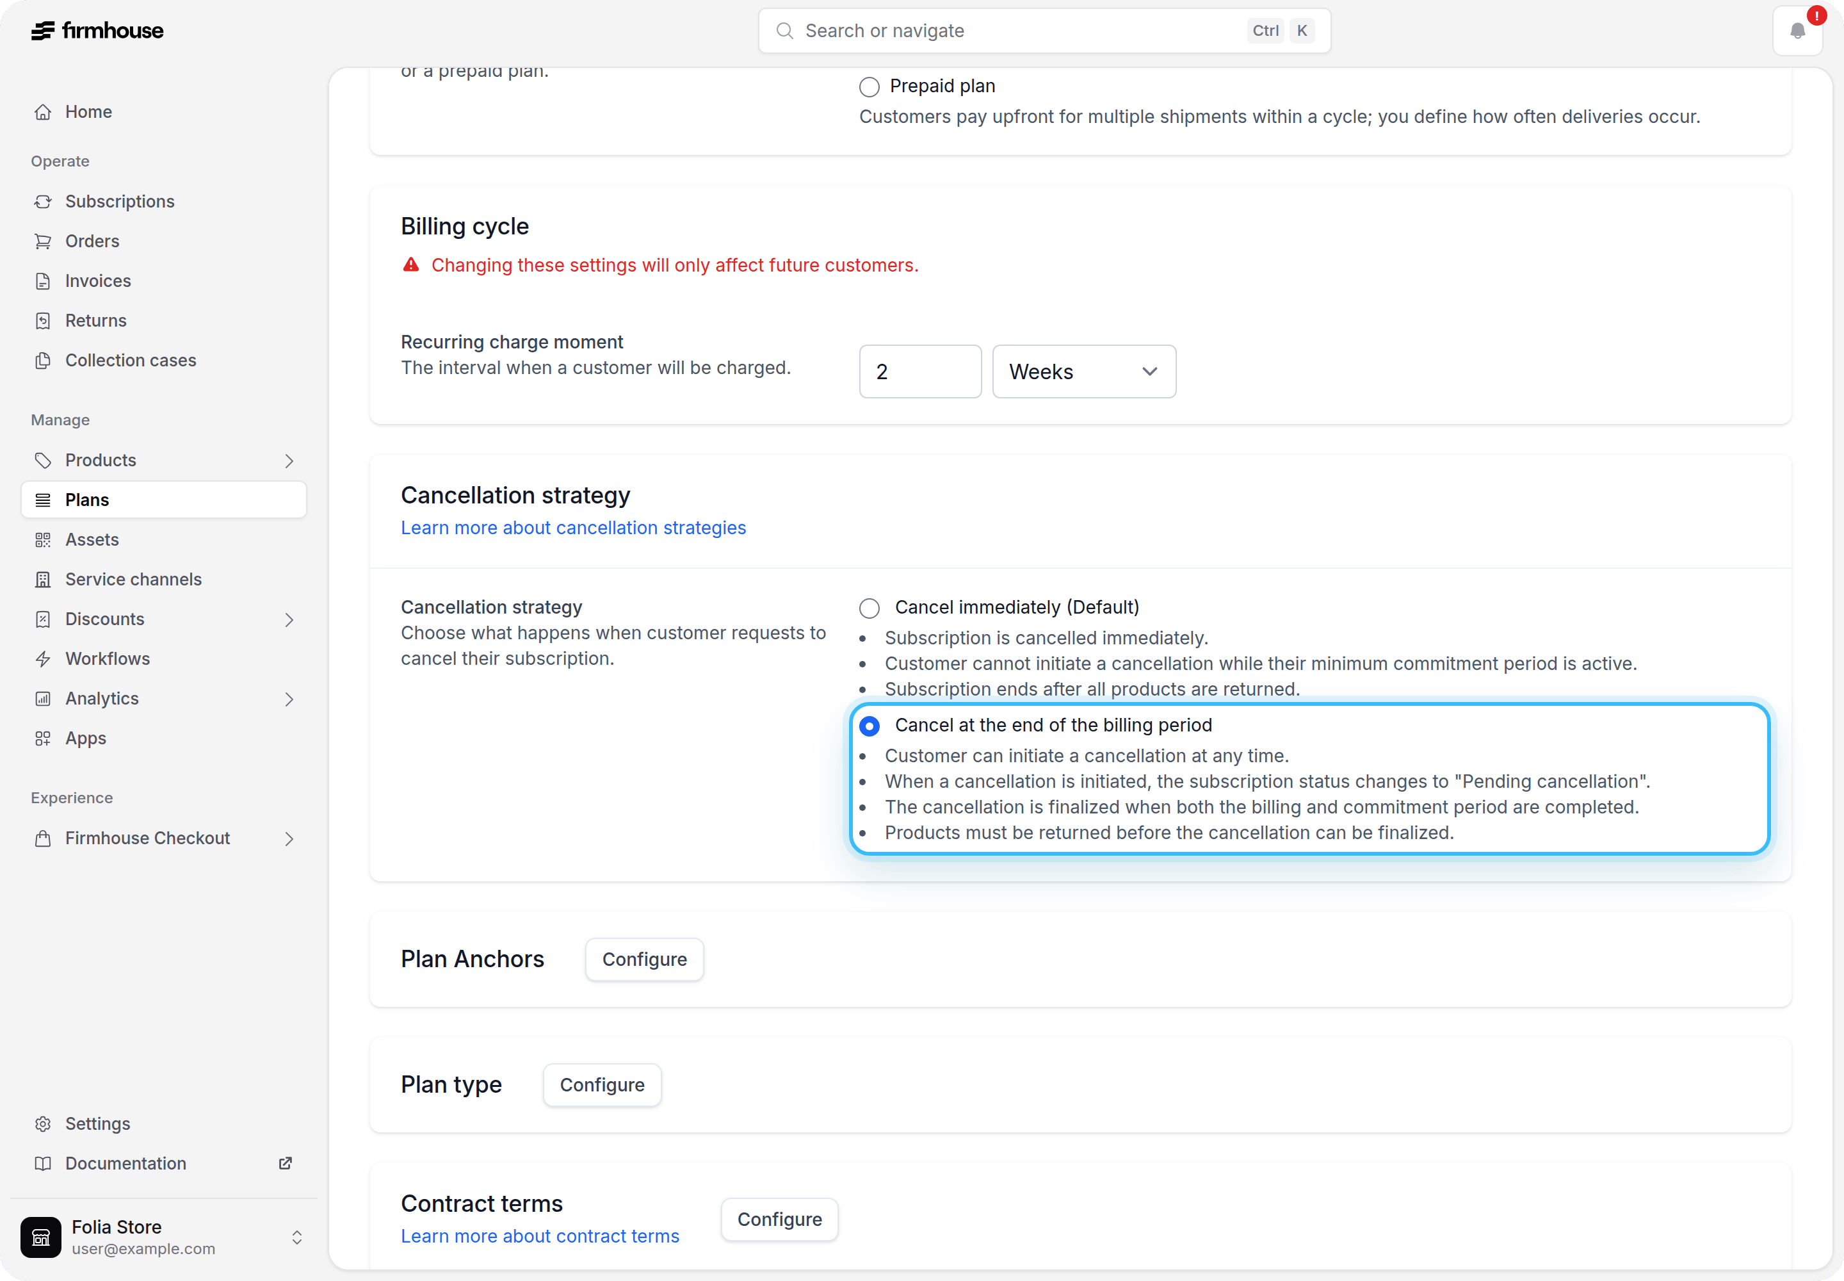Select the Prepaid plan radio button
Image resolution: width=1844 pixels, height=1281 pixels.
coord(869,86)
